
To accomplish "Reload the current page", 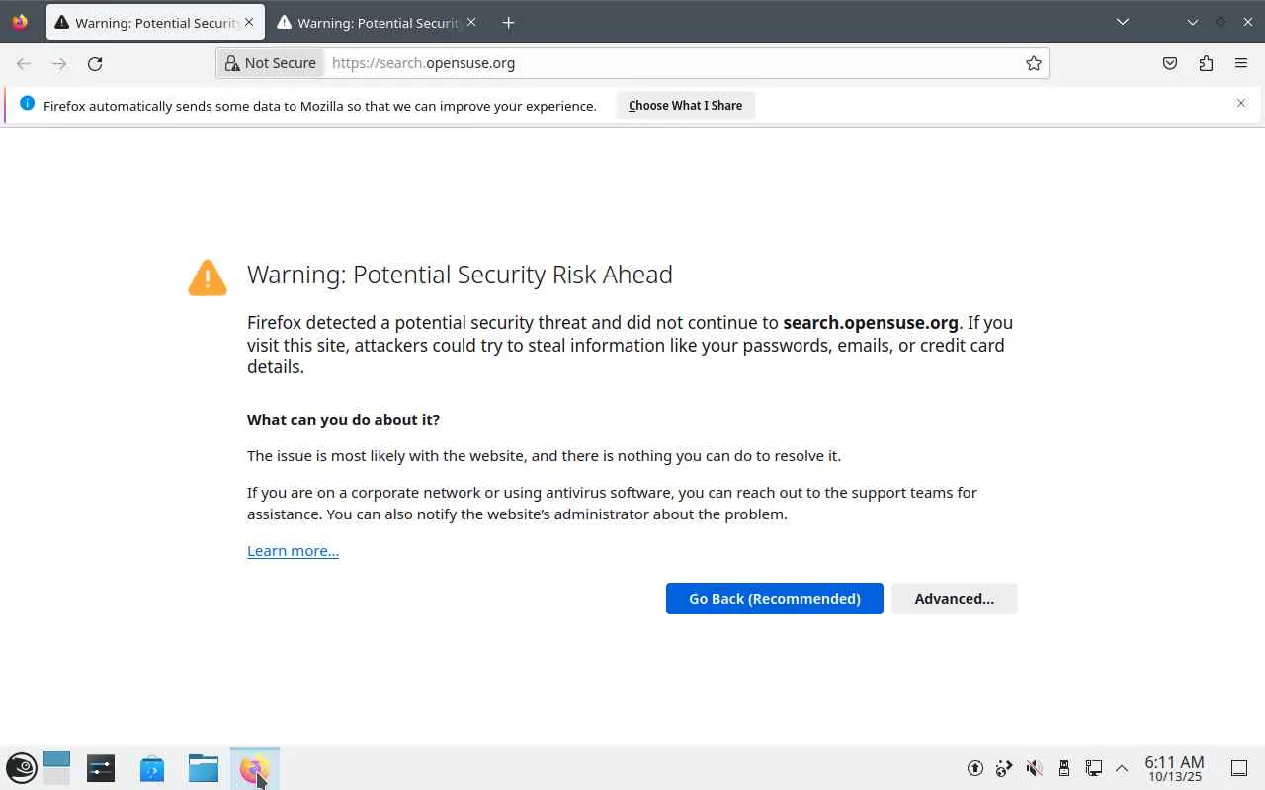I will [95, 63].
